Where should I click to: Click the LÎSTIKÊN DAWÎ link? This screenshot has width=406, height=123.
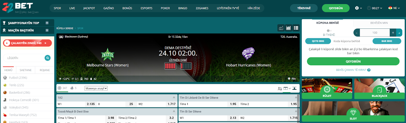(178, 60)
